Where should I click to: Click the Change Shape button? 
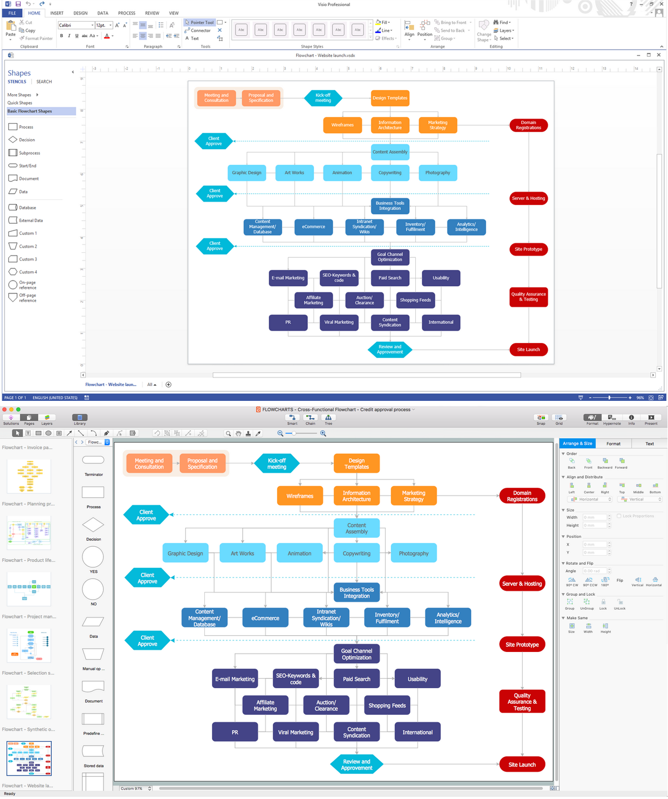point(484,32)
